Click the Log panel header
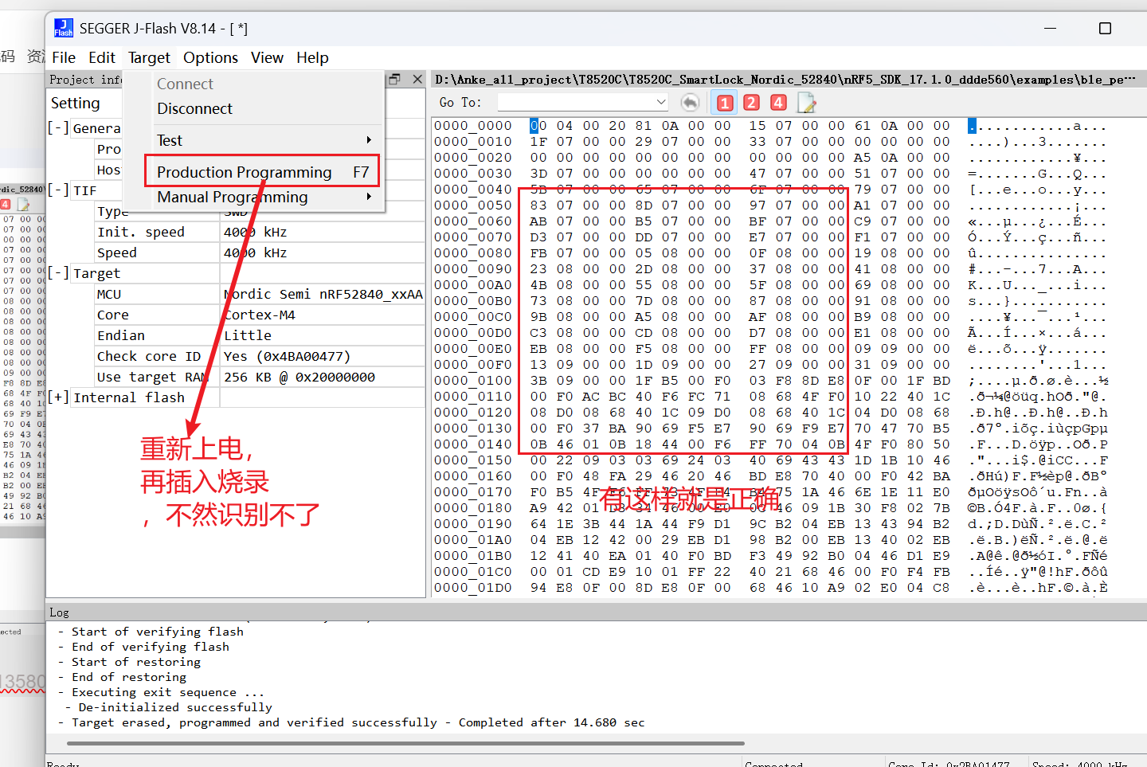Viewport: 1147px width, 767px height. 596,612
